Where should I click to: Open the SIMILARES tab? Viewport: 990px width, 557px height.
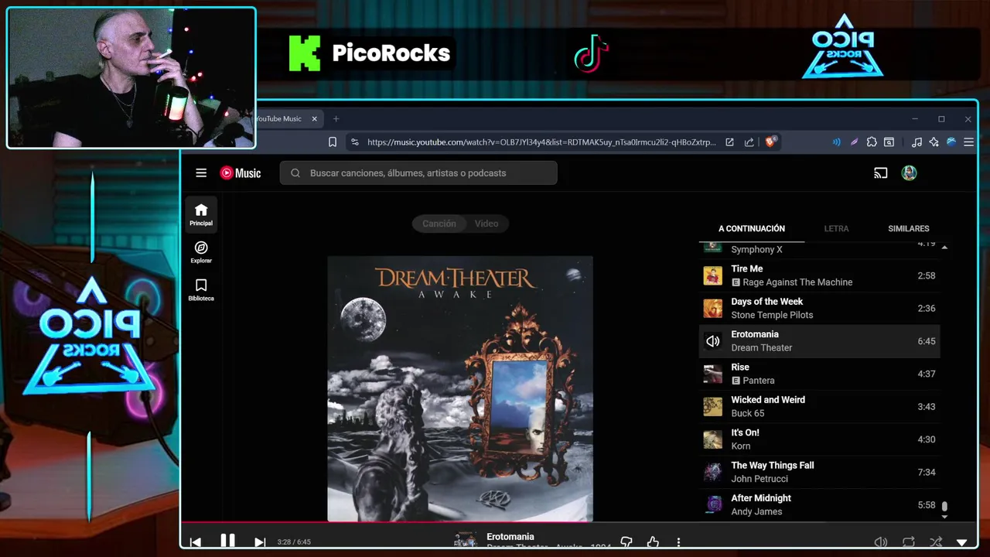pos(908,229)
